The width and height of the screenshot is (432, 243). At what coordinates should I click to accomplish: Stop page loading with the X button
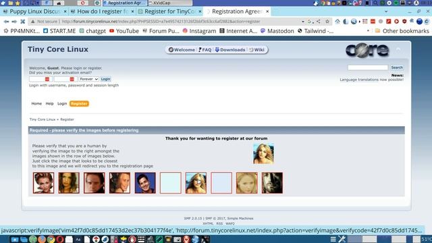[x=23, y=22]
